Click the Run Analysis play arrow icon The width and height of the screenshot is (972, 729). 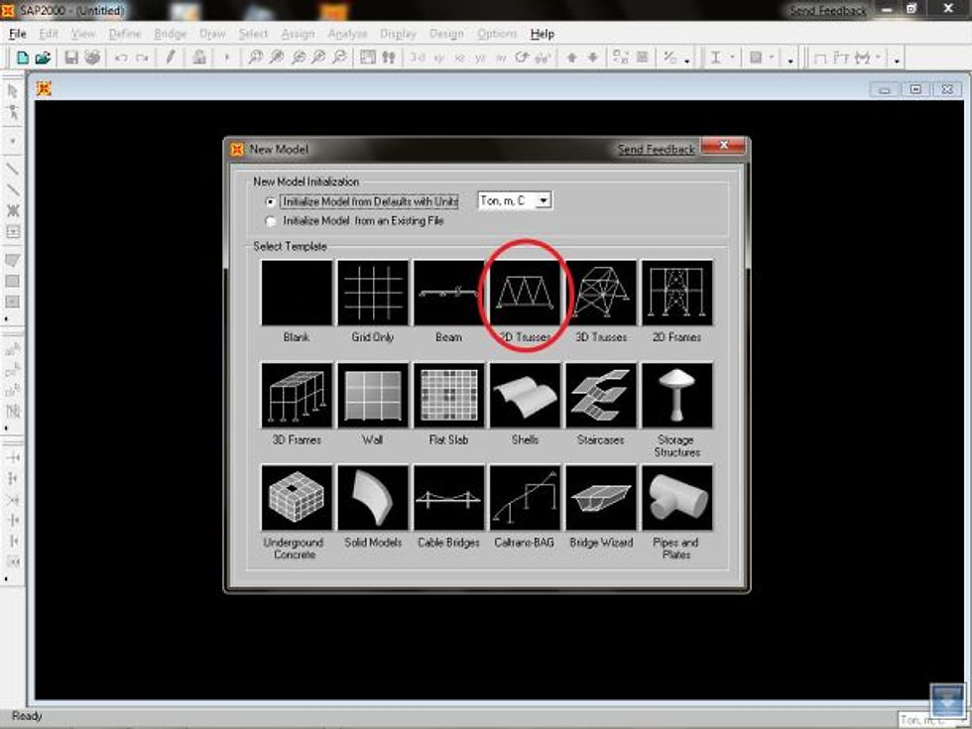227,58
